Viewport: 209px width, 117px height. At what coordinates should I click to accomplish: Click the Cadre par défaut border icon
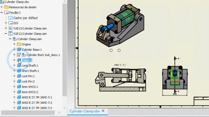[11, 18]
